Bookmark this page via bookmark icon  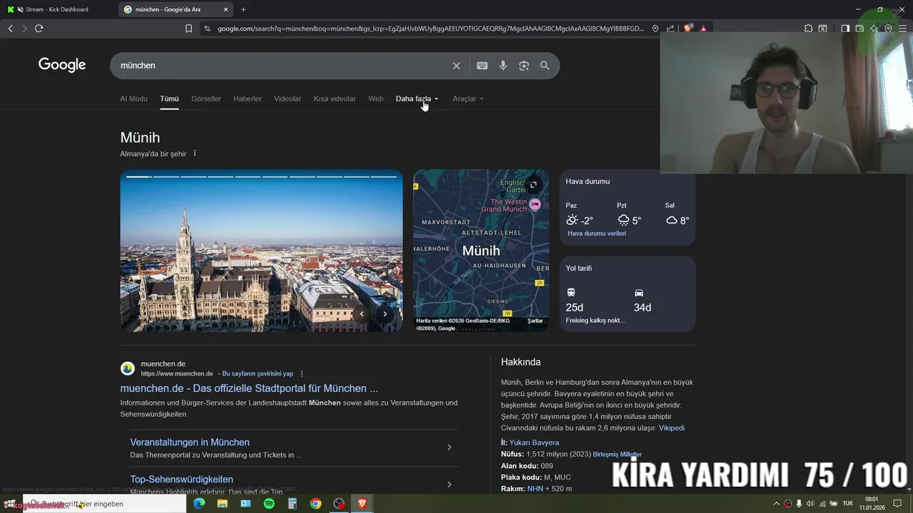coord(188,28)
